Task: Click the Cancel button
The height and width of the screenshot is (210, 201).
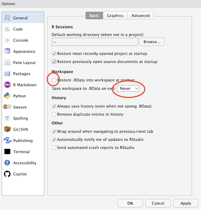Action: coord(158,203)
